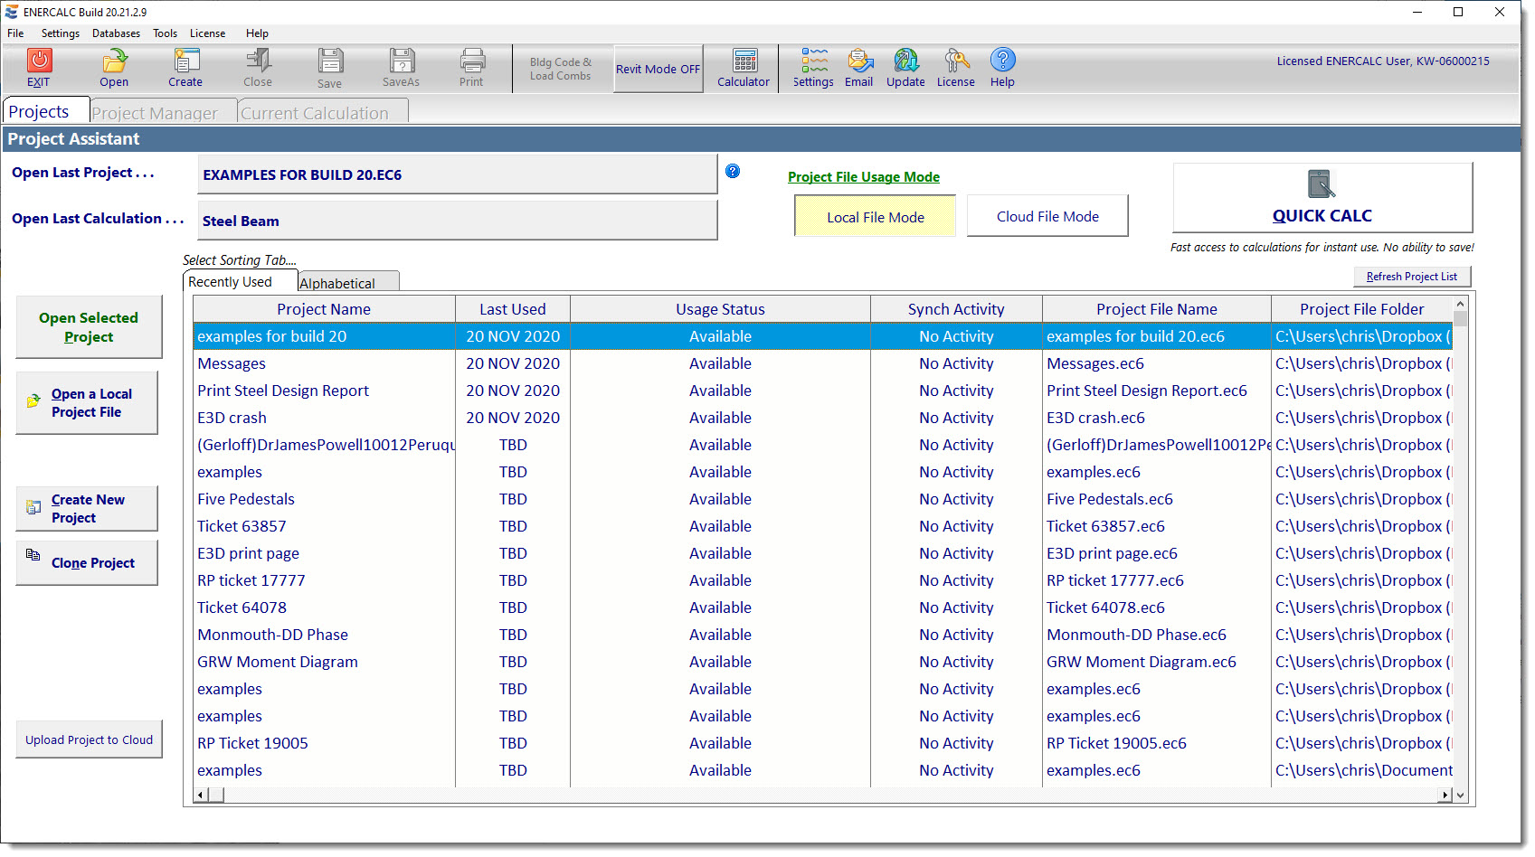The image size is (1535, 857).
Task: Open the License keys icon
Action: (956, 61)
